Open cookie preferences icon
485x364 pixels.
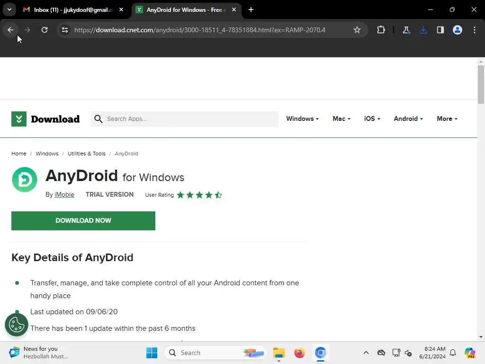17,325
